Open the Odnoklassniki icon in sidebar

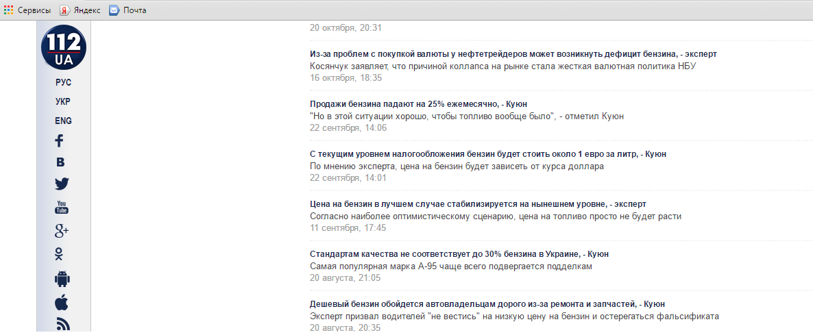tap(60, 254)
